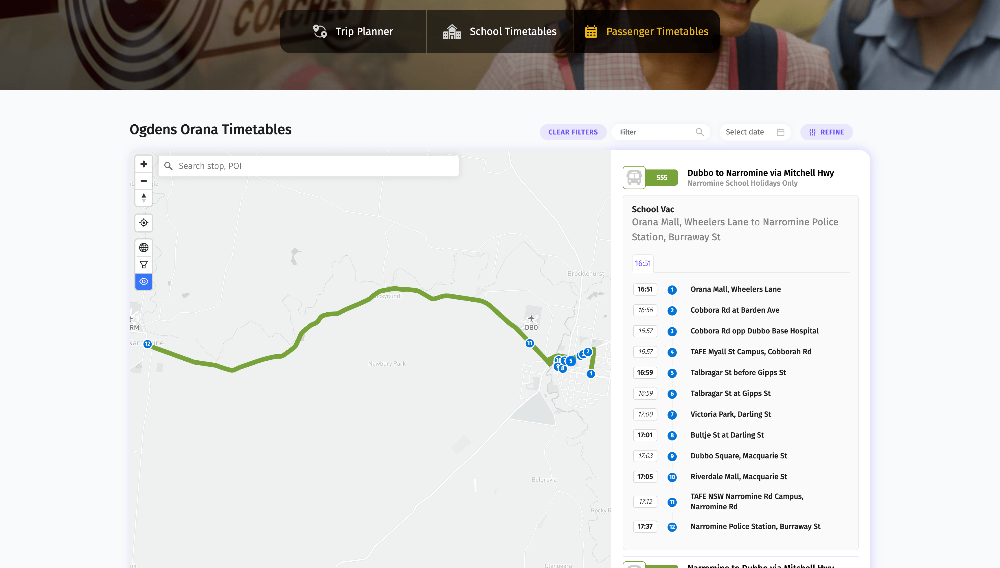Image resolution: width=1000 pixels, height=568 pixels.
Task: Select stop 3 circle, Dubbo Base Hospital
Action: coord(672,332)
